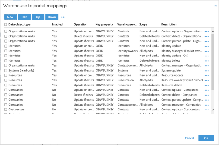Check the Companies Context update row
Viewport: 219px width, 145px height.
point(6,90)
